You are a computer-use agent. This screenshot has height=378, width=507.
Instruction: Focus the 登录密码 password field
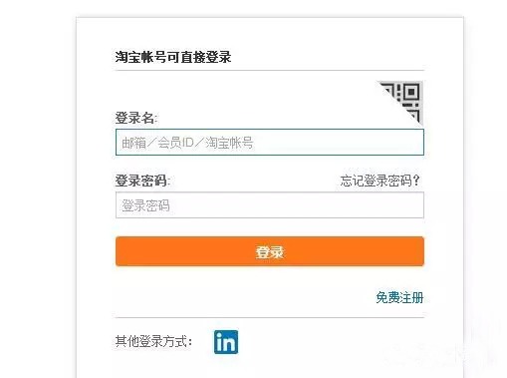[x=270, y=204]
